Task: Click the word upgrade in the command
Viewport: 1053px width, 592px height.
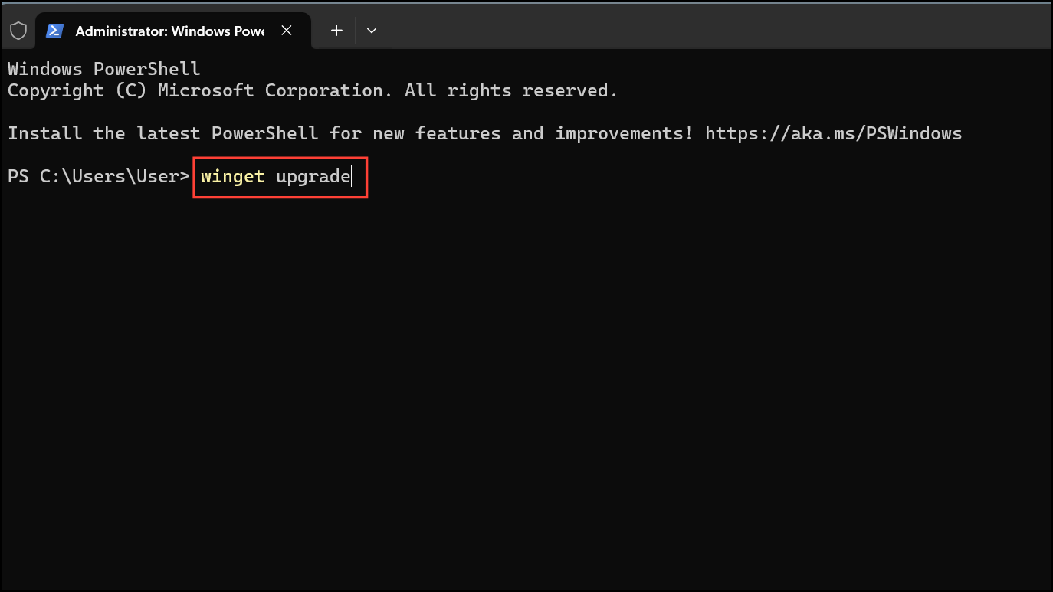Action: (313, 176)
